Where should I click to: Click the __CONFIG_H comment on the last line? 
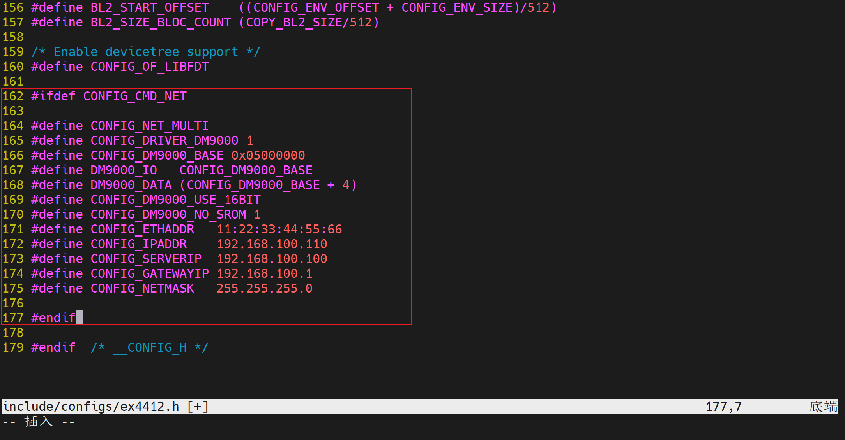[149, 347]
